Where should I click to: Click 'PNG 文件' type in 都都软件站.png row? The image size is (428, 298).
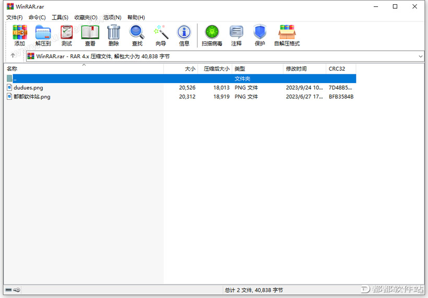coord(246,97)
